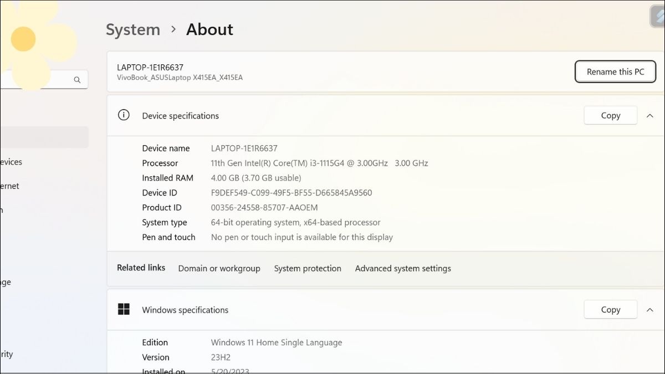Click the Pen and touch label
Image resolution: width=665 pixels, height=374 pixels.
168,237
